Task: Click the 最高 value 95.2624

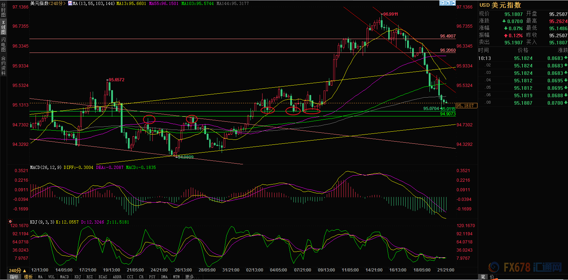Action: point(558,21)
